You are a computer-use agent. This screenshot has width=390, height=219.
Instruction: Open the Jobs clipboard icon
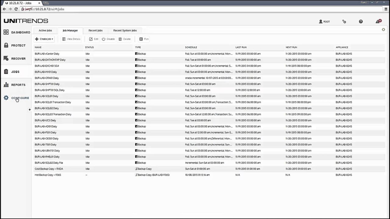(x=6, y=71)
